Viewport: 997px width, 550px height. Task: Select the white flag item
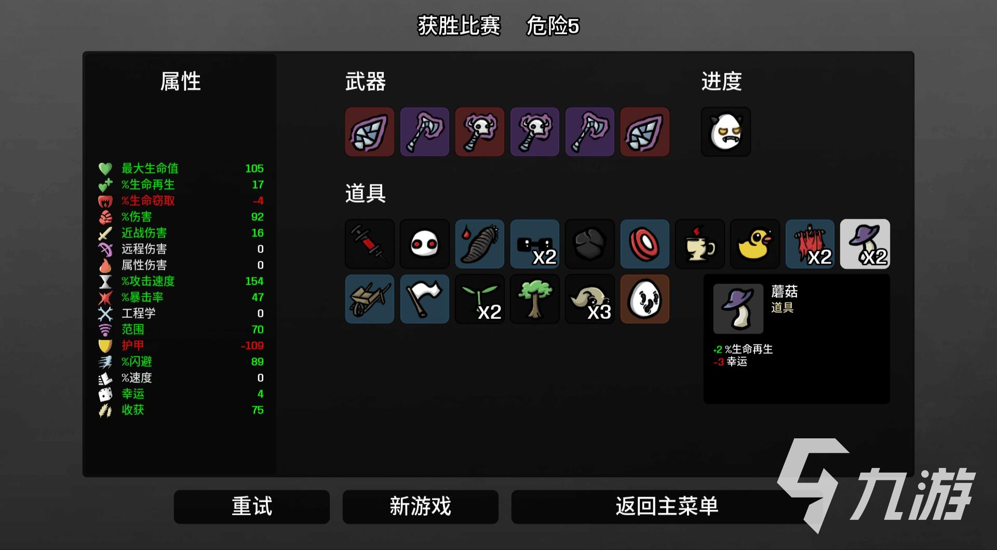click(x=425, y=299)
